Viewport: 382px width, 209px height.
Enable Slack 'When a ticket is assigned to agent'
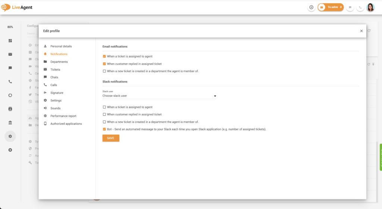(104, 107)
